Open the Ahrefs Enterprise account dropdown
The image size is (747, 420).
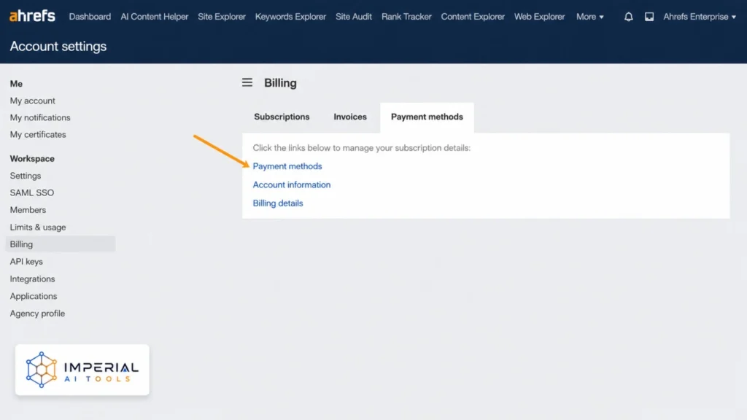pyautogui.click(x=700, y=17)
